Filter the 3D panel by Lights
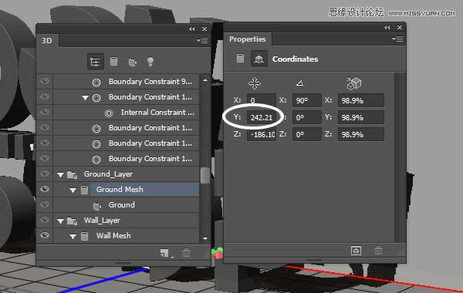This screenshot has height=293, width=463. tap(150, 62)
